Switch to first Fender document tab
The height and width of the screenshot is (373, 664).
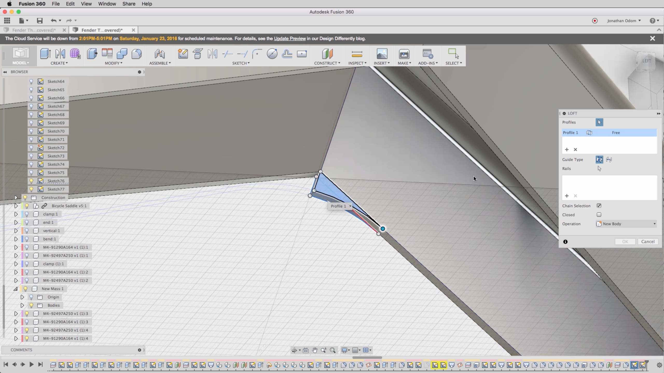(34, 30)
